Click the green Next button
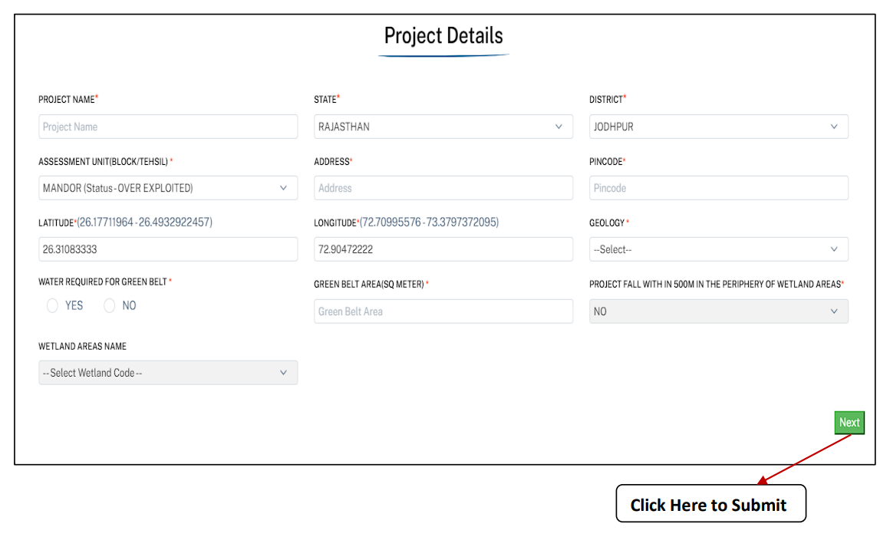 click(849, 422)
